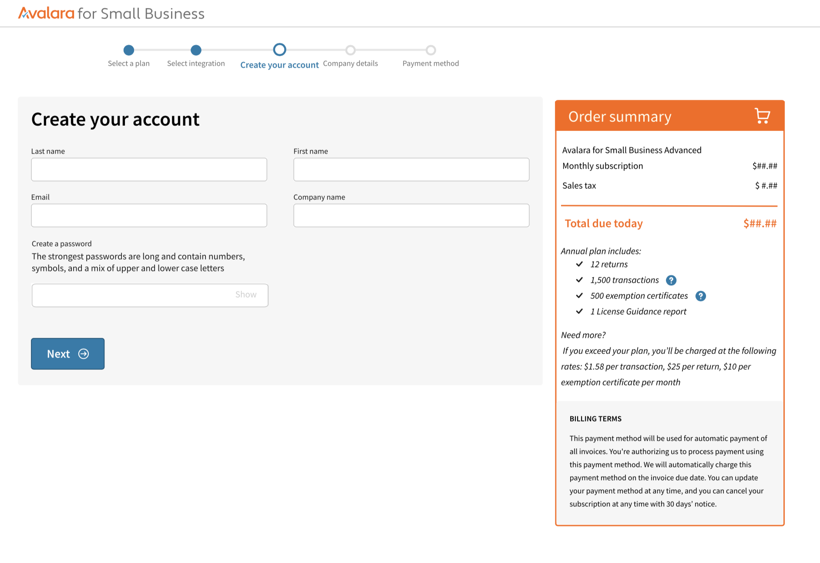Focus the First name field
The width and height of the screenshot is (820, 563).
pyautogui.click(x=411, y=169)
